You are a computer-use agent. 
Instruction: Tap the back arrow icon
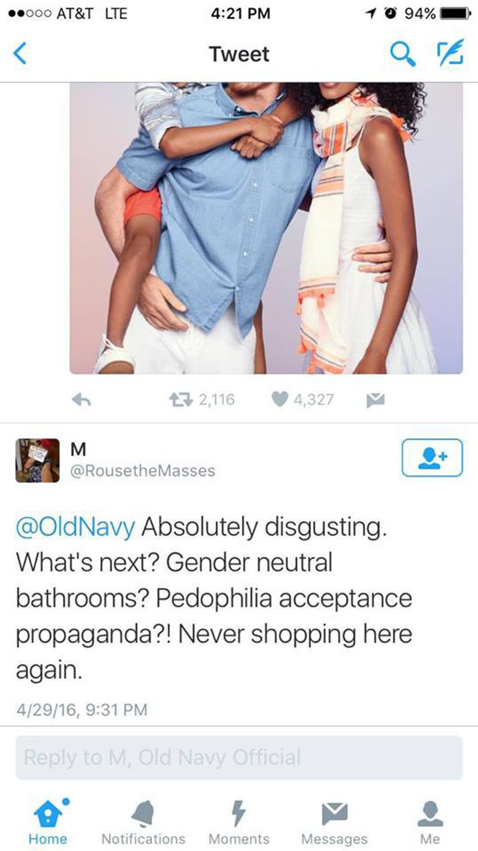[x=20, y=54]
